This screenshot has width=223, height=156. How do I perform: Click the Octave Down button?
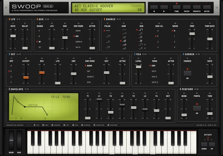point(204,144)
